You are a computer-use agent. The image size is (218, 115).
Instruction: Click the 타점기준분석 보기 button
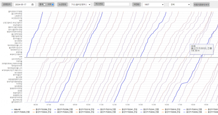pos(201,5)
